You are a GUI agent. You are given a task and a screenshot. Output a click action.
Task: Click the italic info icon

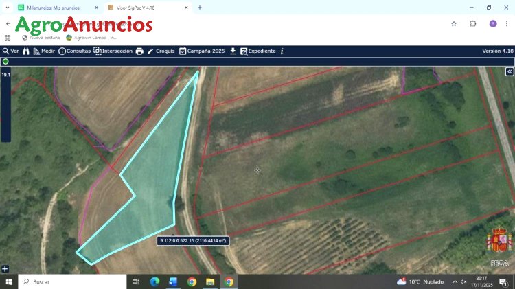click(282, 51)
